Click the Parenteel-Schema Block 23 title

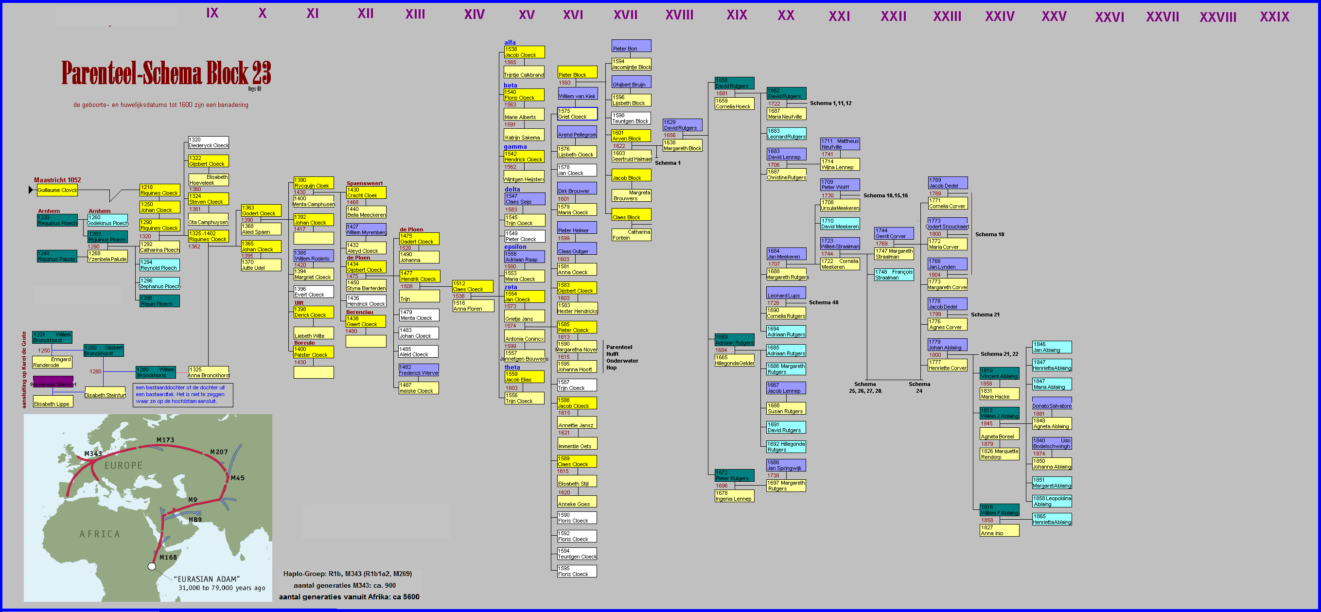(166, 73)
